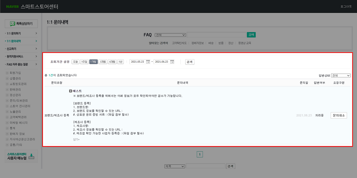The height and width of the screenshot is (178, 357).
Task: Click the 톡톡상담하기 chat bubble icon
Action: [12, 23]
